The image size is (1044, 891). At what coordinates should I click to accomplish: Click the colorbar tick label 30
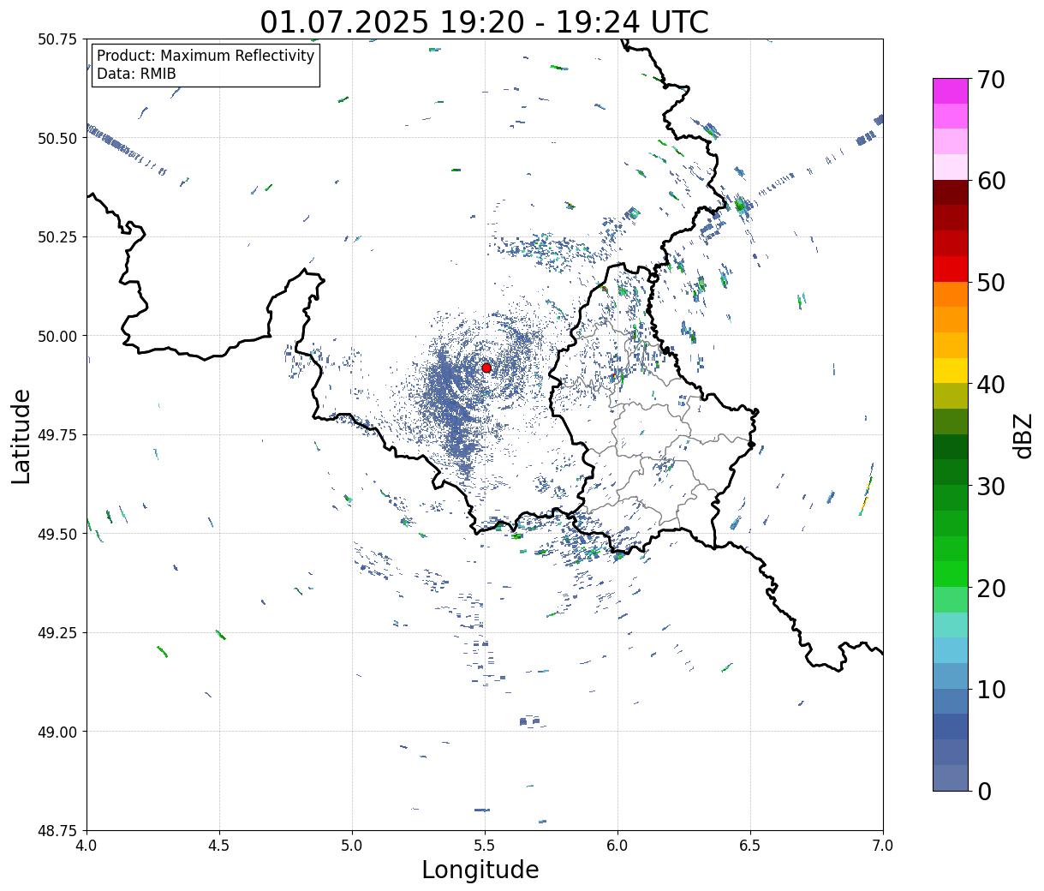(x=990, y=486)
